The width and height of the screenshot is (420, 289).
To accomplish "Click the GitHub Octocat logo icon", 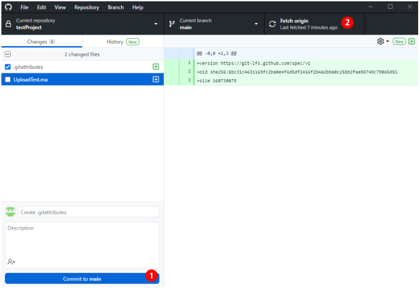I will click(8, 7).
